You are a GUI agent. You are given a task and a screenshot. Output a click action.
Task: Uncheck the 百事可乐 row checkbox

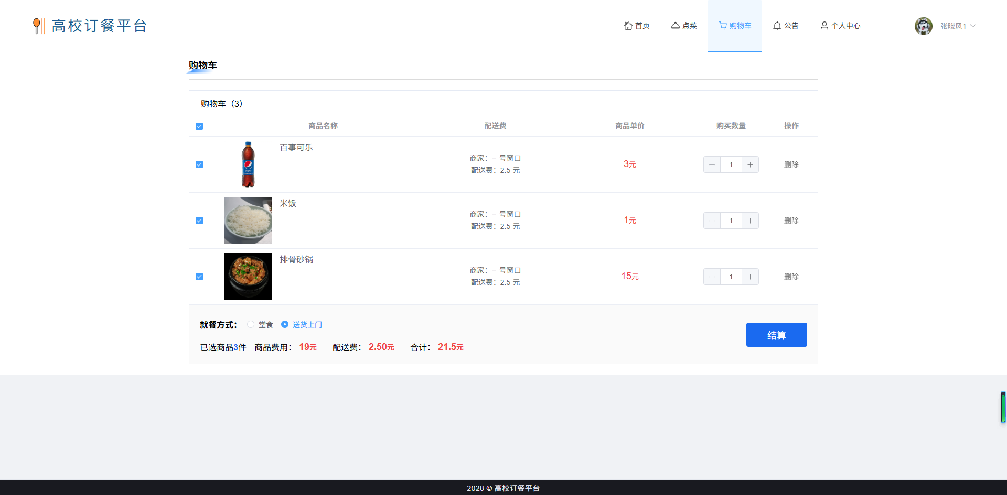tap(199, 164)
